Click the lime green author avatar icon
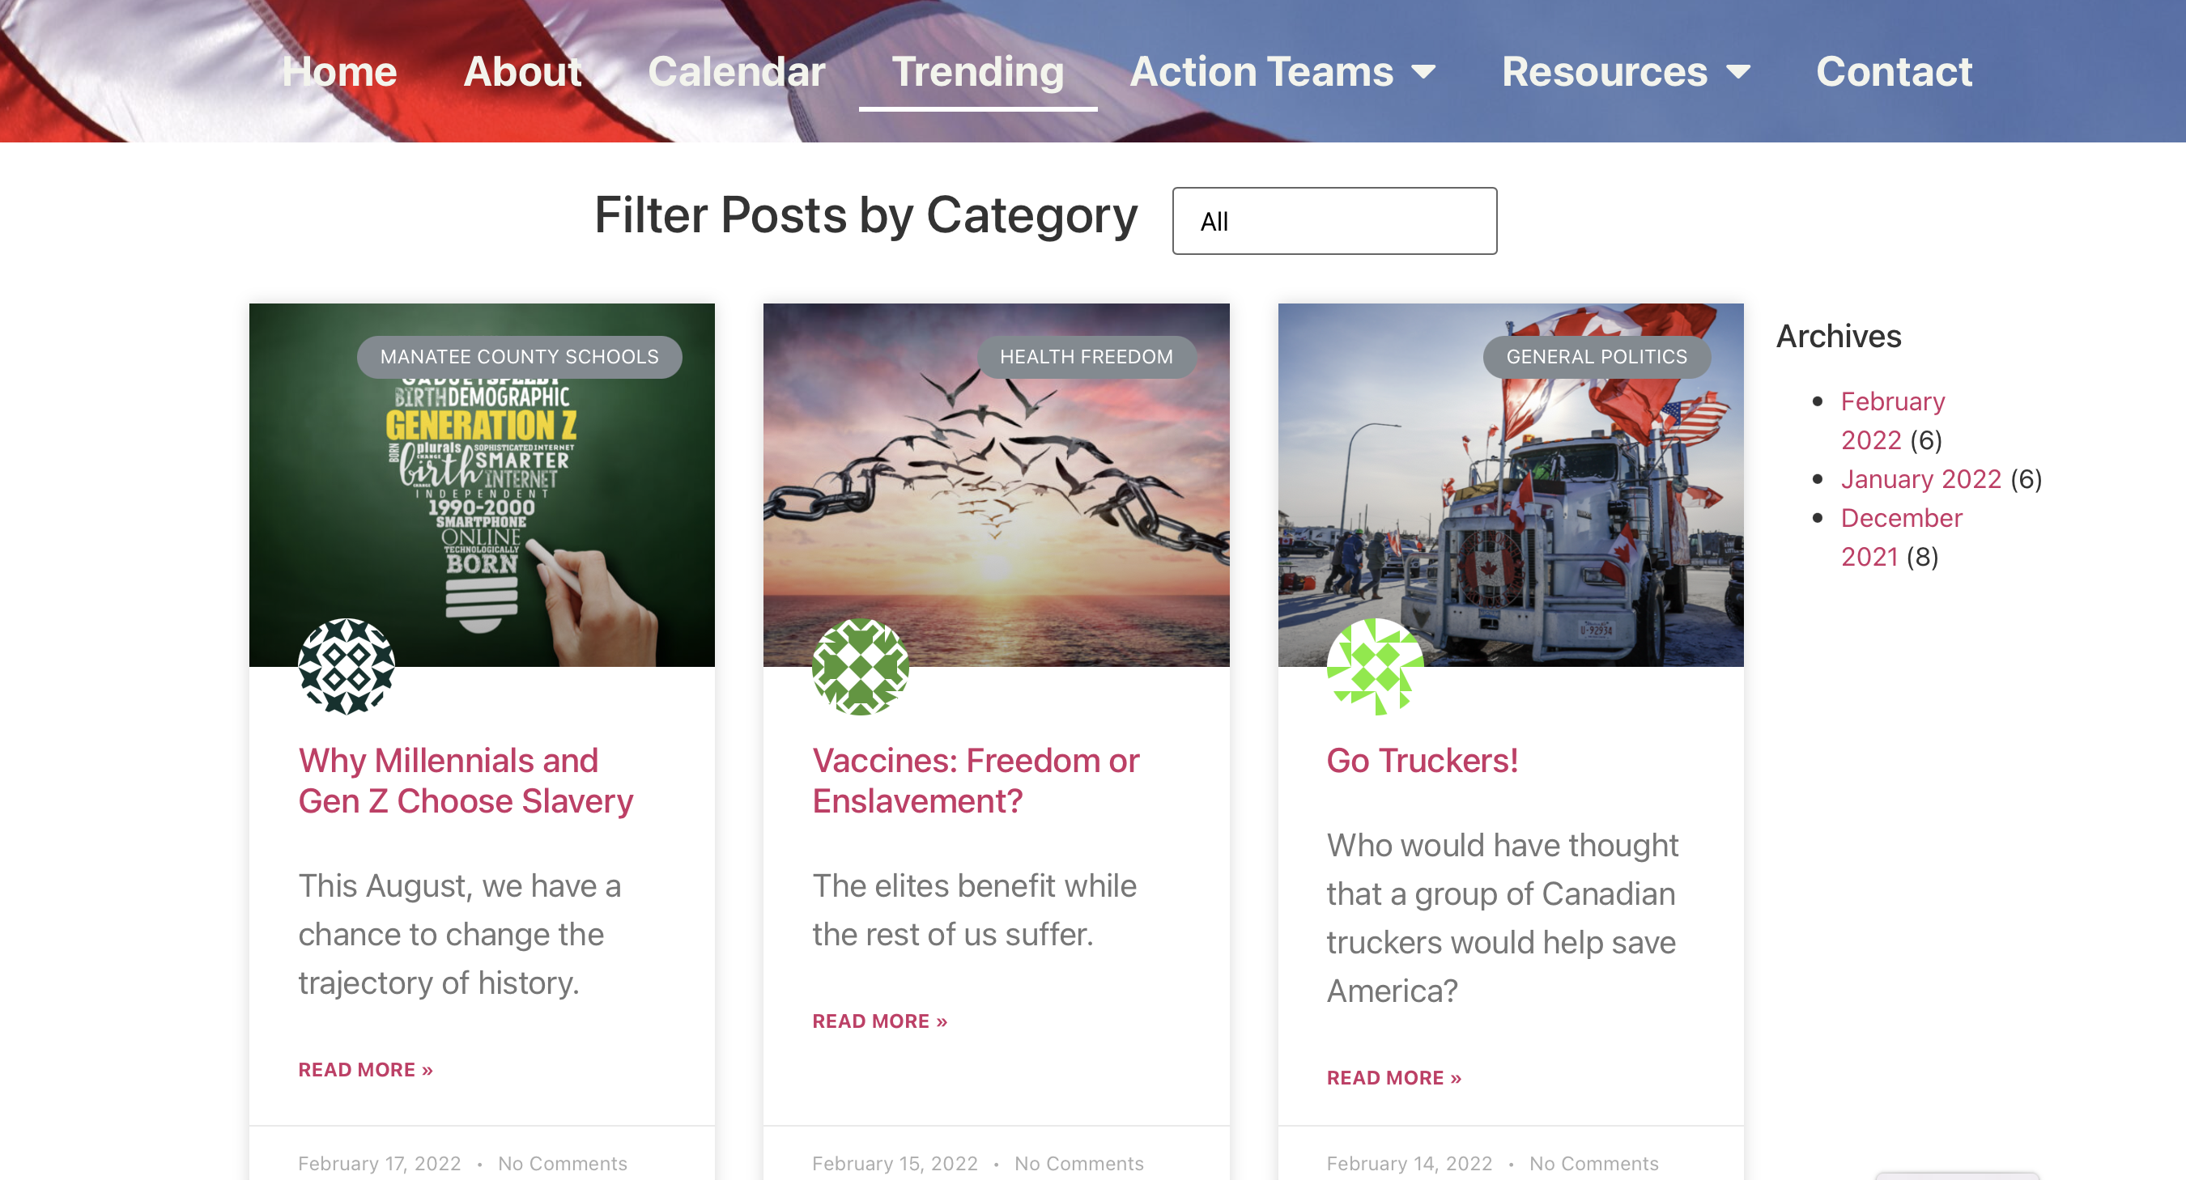 (1376, 666)
